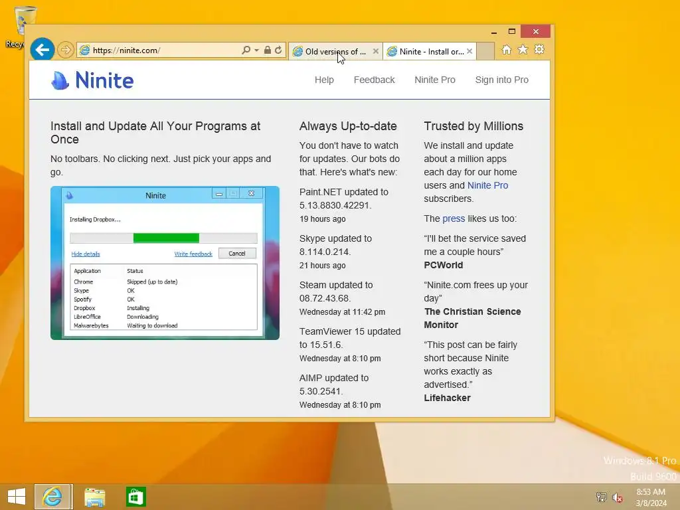The height and width of the screenshot is (510, 680).
Task: Click 'AIMP updated to 5.30.2541.' text
Action: click(334, 384)
